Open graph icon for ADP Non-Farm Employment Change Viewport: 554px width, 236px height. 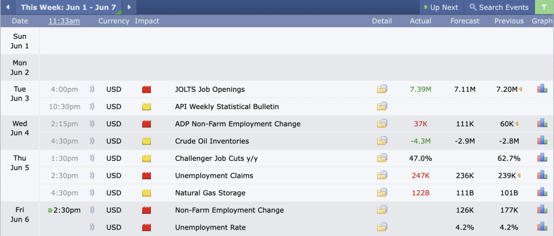point(542,124)
